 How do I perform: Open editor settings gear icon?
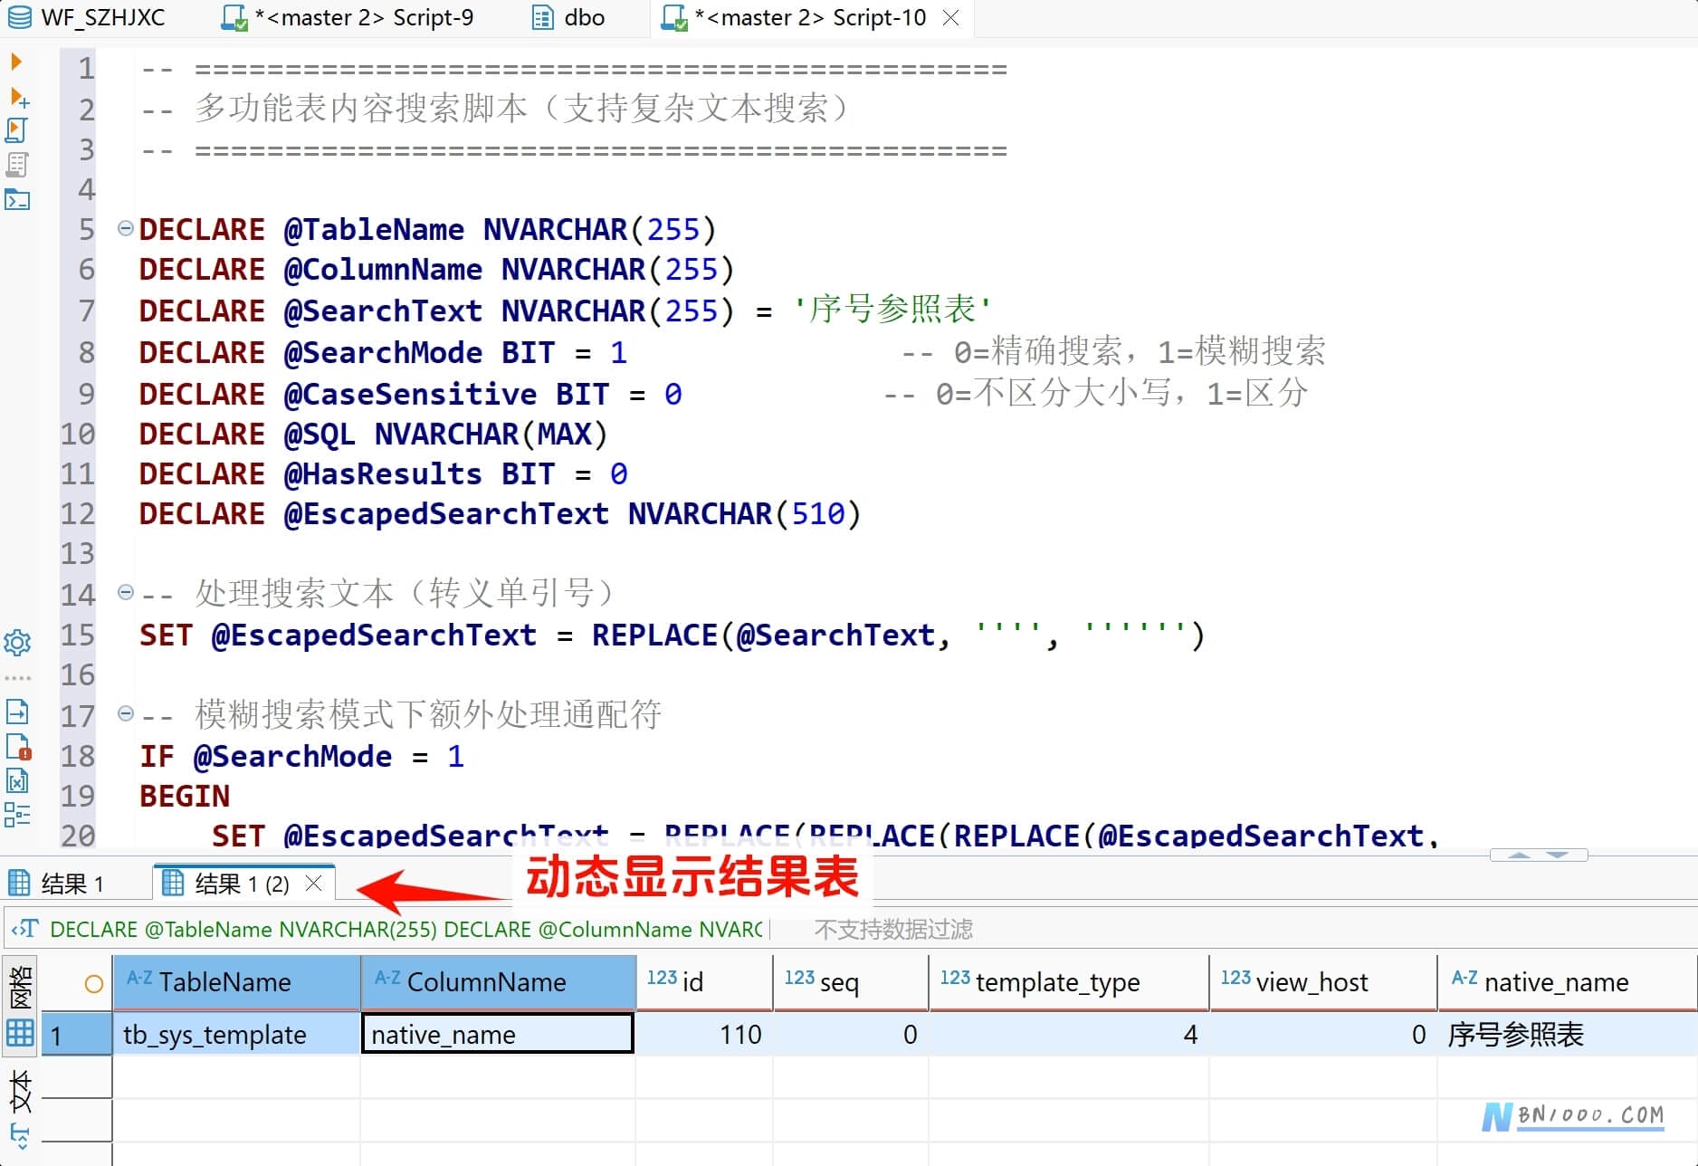pos(17,643)
